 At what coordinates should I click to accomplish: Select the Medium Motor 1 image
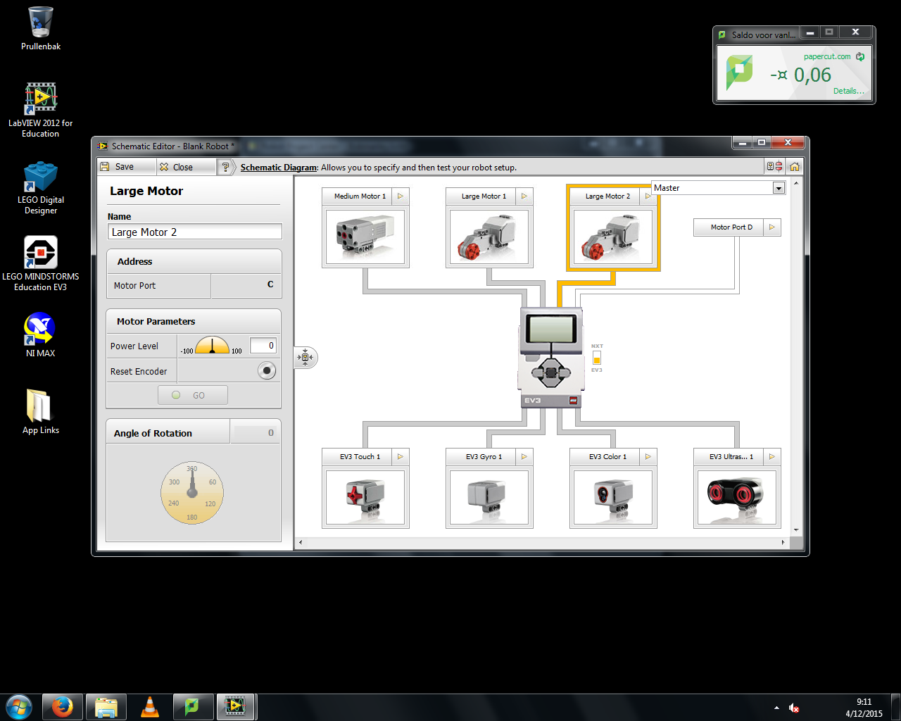365,237
